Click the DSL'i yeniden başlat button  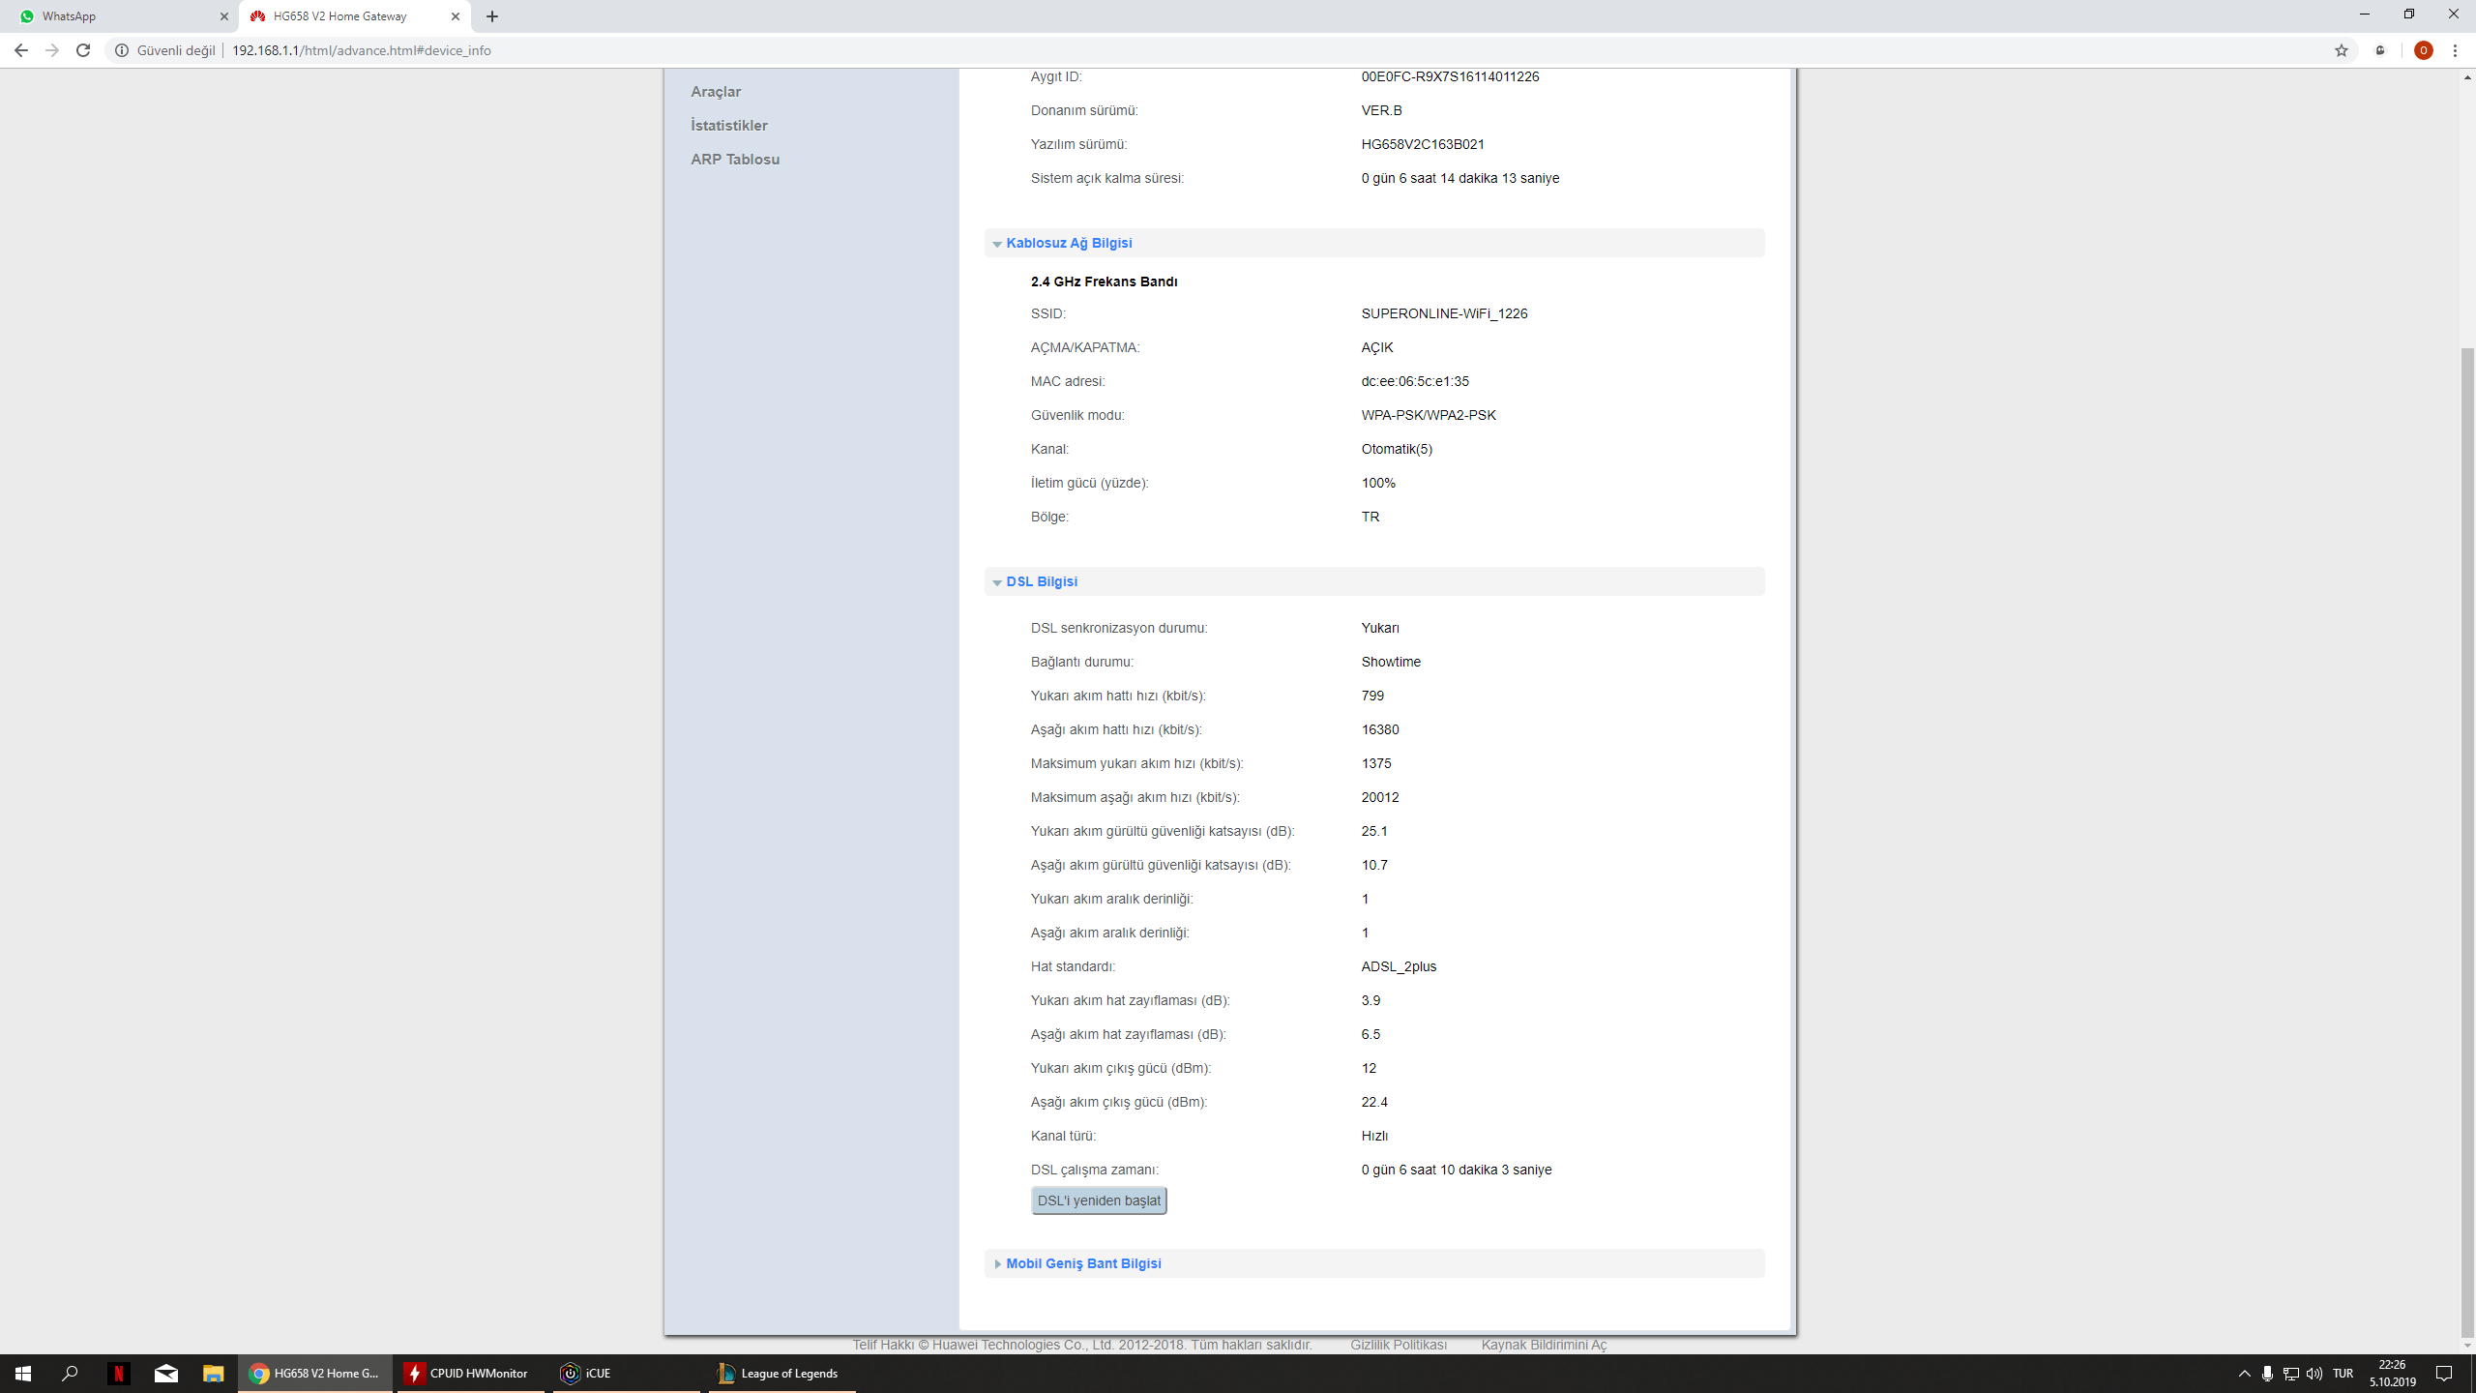(1098, 1200)
